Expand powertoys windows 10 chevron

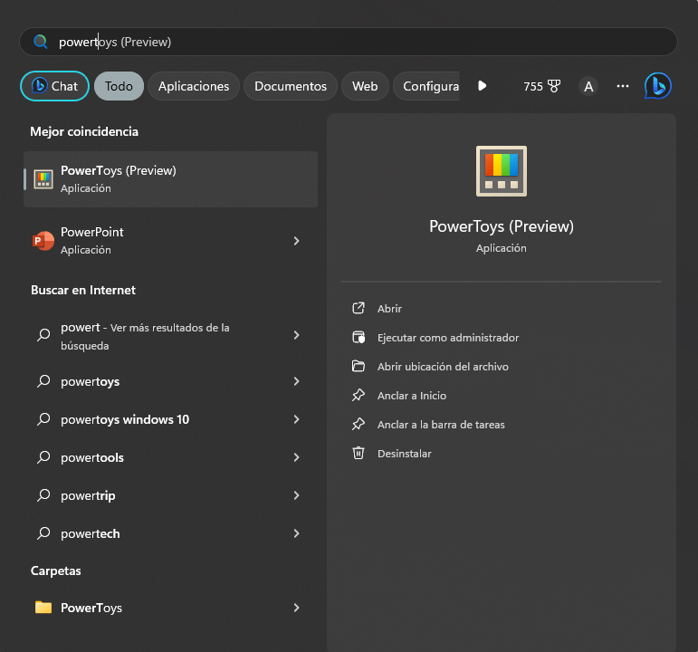coord(296,419)
